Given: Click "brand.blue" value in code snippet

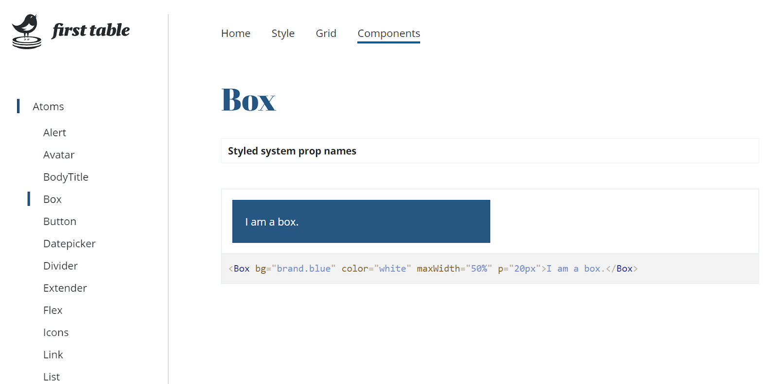Looking at the screenshot, I should coord(303,268).
